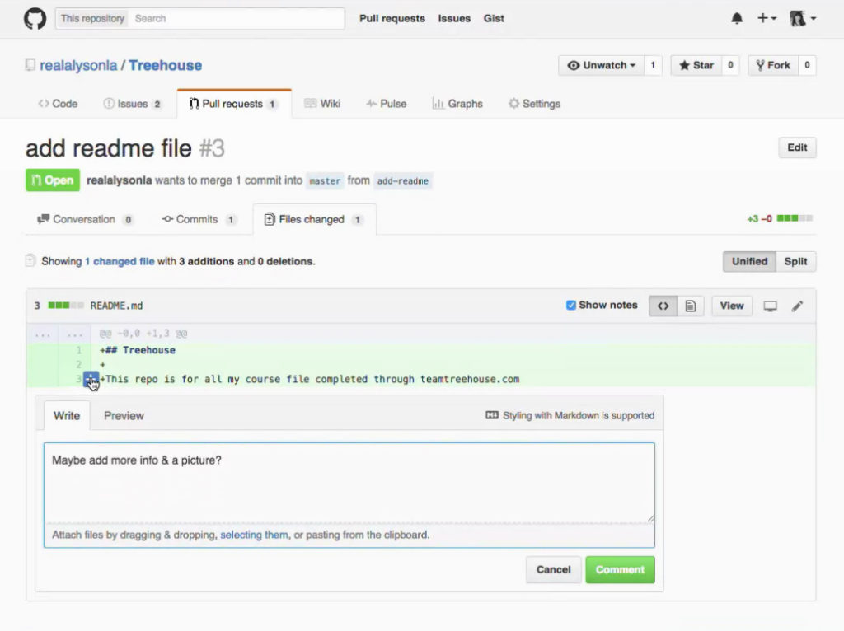Viewport: 844px width, 631px height.
Task: Open the GitHub Octocat home logo
Action: 35,19
